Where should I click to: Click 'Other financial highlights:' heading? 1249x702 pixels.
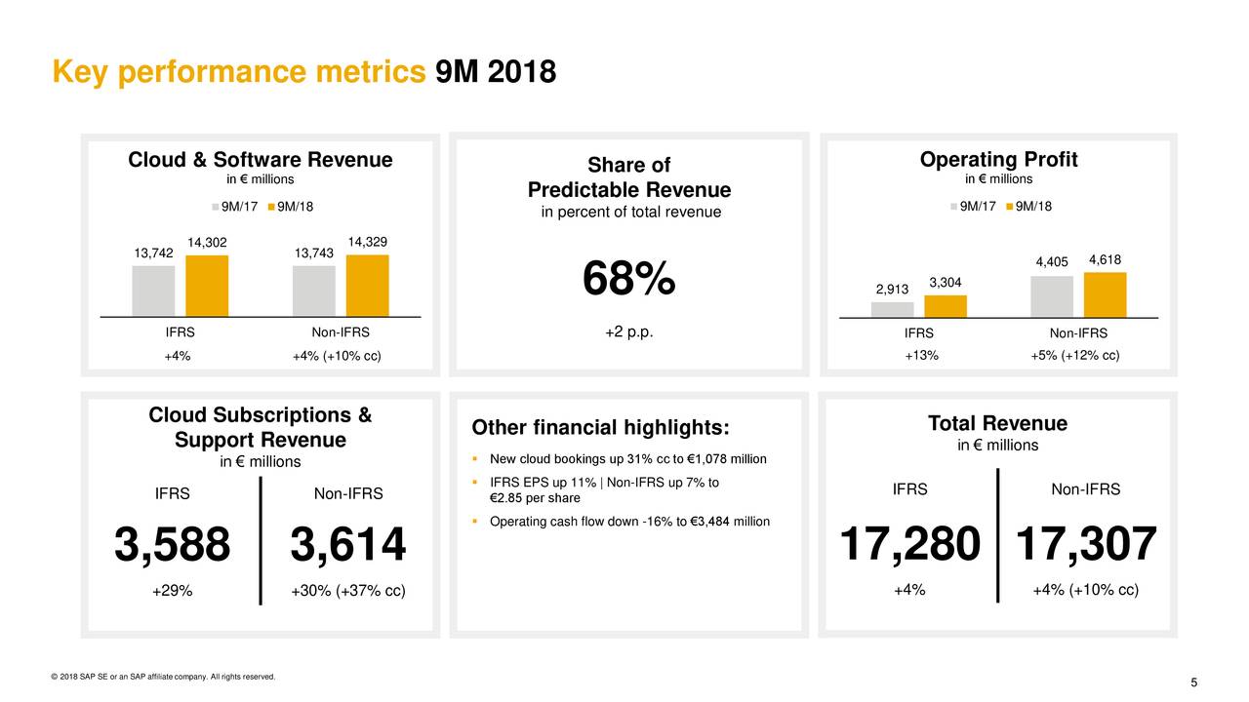pyautogui.click(x=601, y=429)
